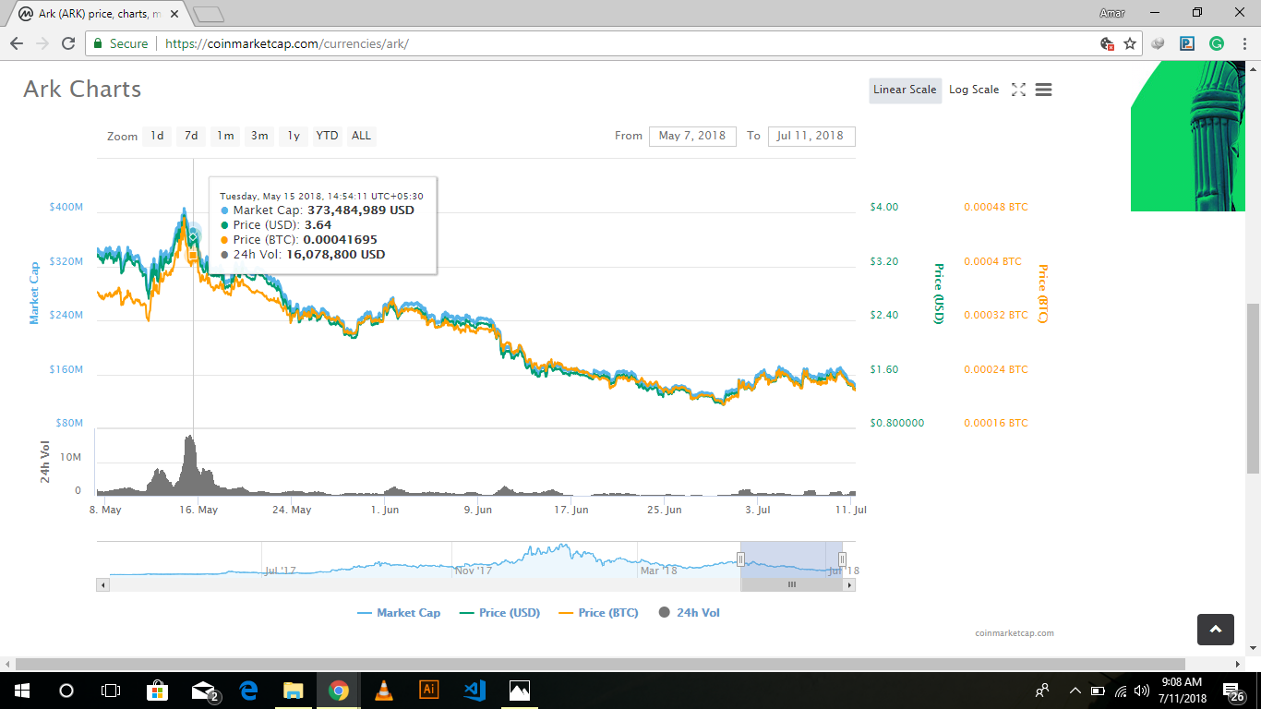Viewport: 1261px width, 709px height.
Task: Click the green advertisement banner
Action: coord(1188,137)
